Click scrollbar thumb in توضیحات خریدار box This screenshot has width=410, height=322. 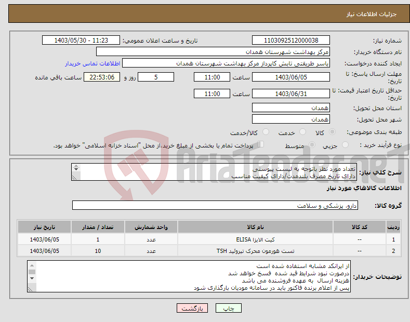click(32, 272)
